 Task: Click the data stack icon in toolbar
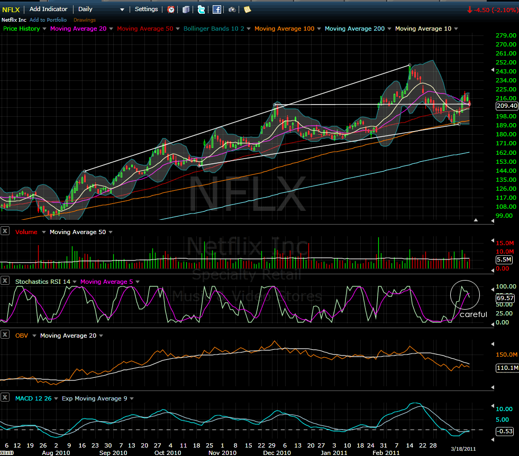[x=186, y=10]
